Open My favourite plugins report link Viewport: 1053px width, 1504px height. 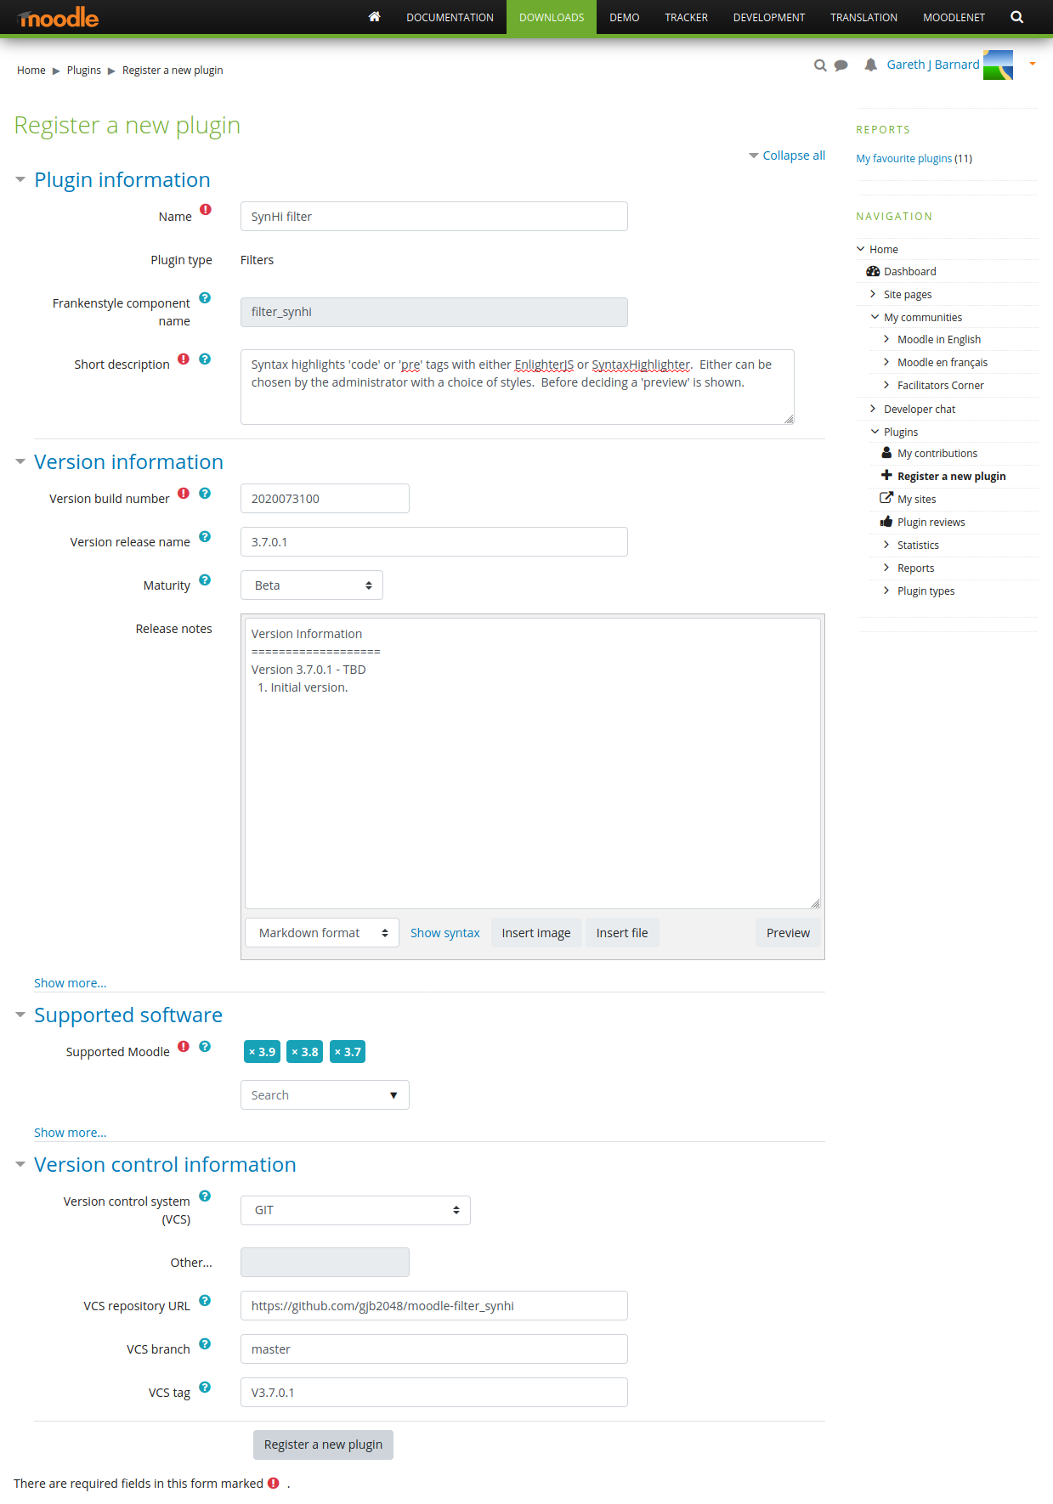point(903,159)
